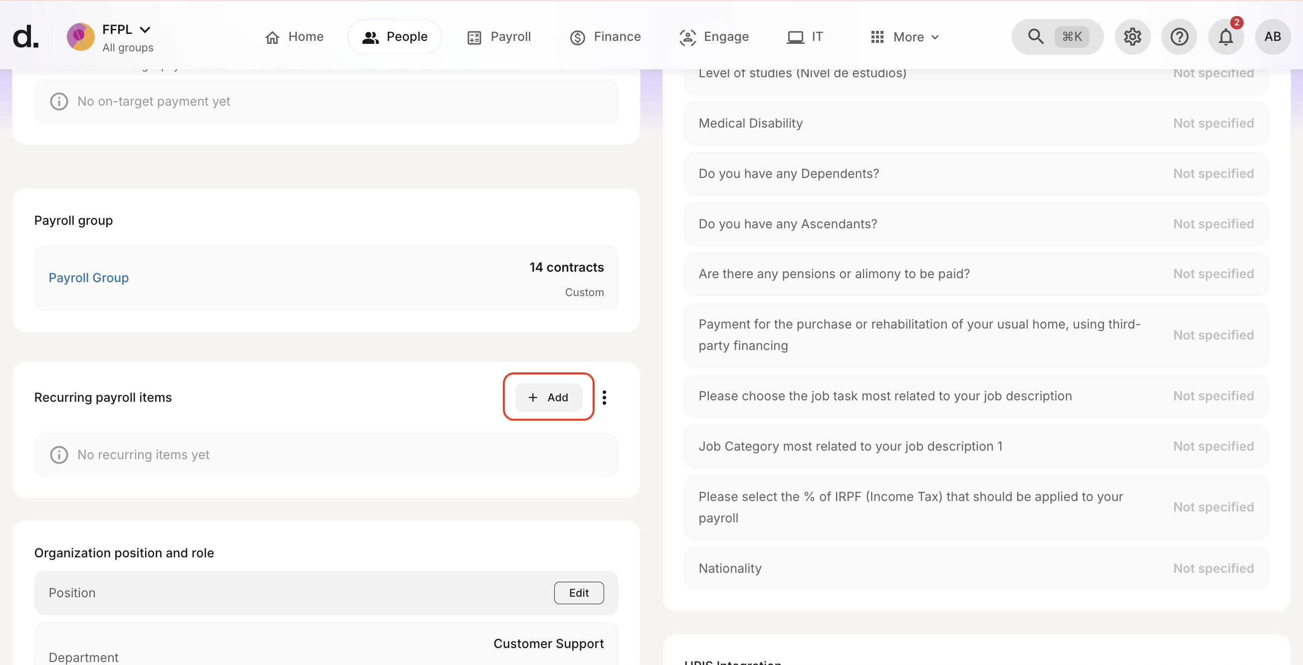Expand the FFPL group switcher chevron
Image resolution: width=1303 pixels, height=665 pixels.
pos(145,29)
